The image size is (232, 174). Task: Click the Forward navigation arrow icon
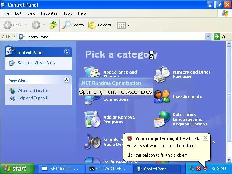36,25
